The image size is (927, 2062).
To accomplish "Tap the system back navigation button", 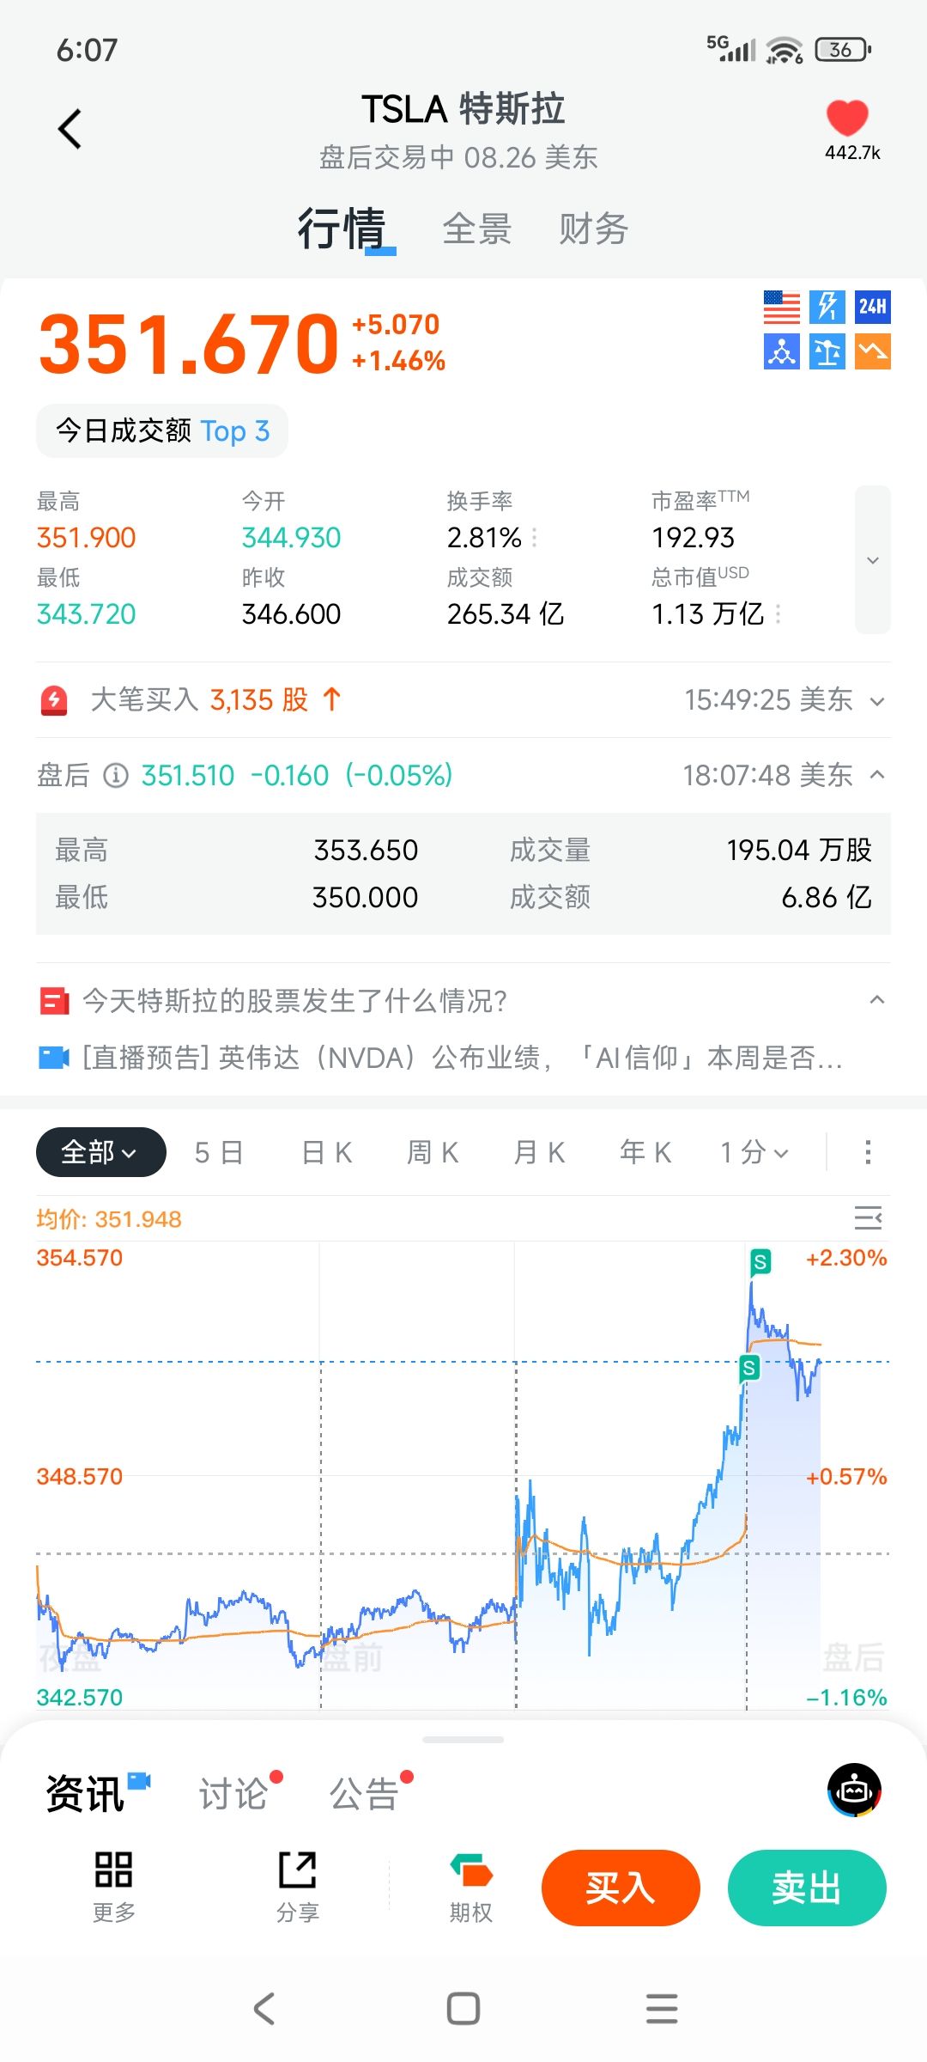I will click(x=264, y=2009).
